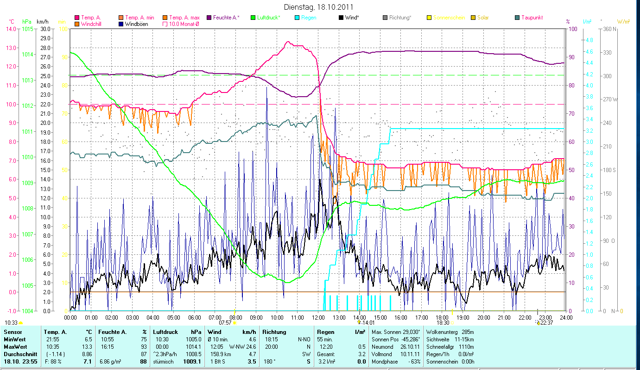Click the Richtung header in data table
The image size is (640, 370).
(x=274, y=332)
